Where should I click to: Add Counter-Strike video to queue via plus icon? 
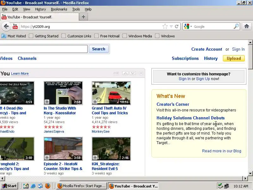(x=47, y=157)
